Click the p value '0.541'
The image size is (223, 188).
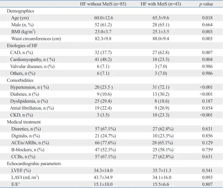pos(207,170)
